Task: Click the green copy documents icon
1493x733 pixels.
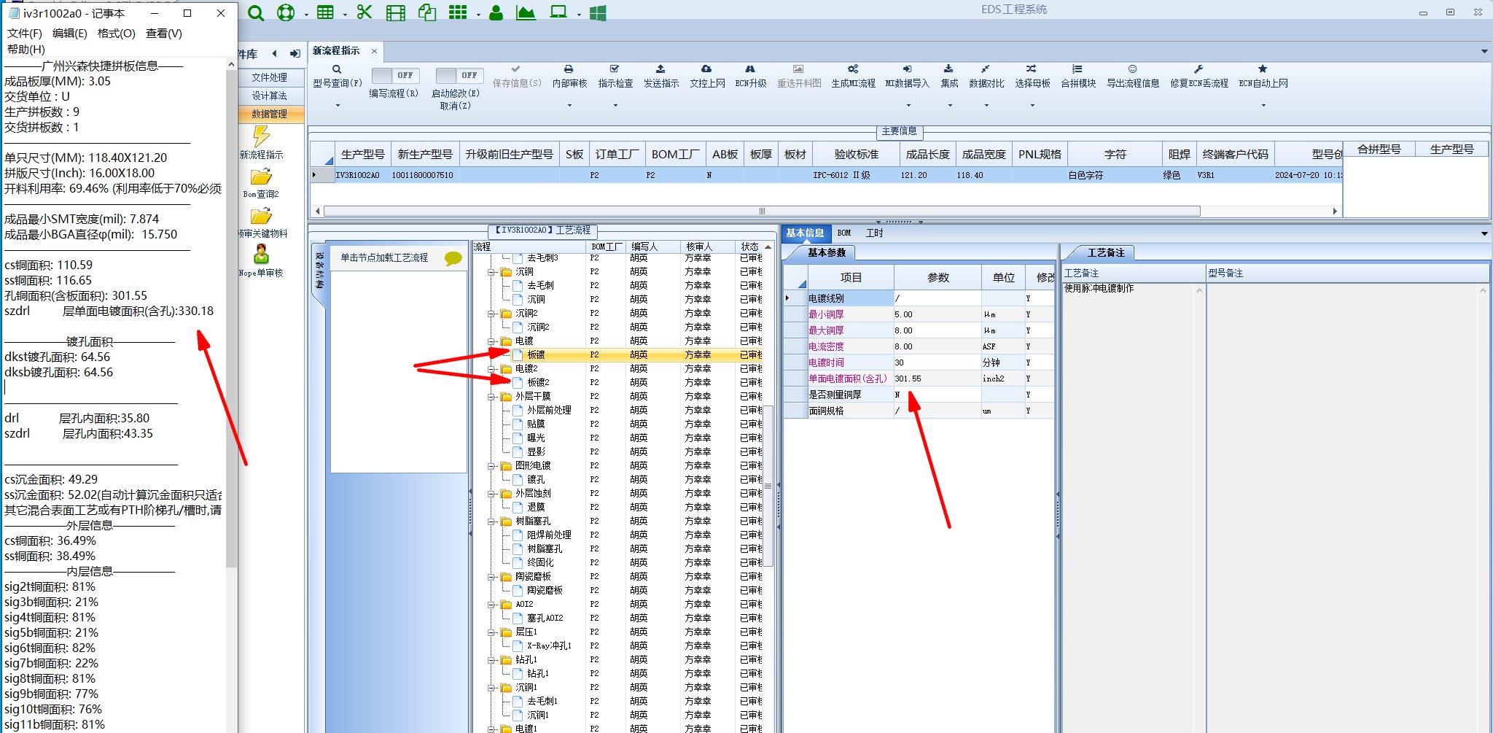Action: click(x=427, y=12)
